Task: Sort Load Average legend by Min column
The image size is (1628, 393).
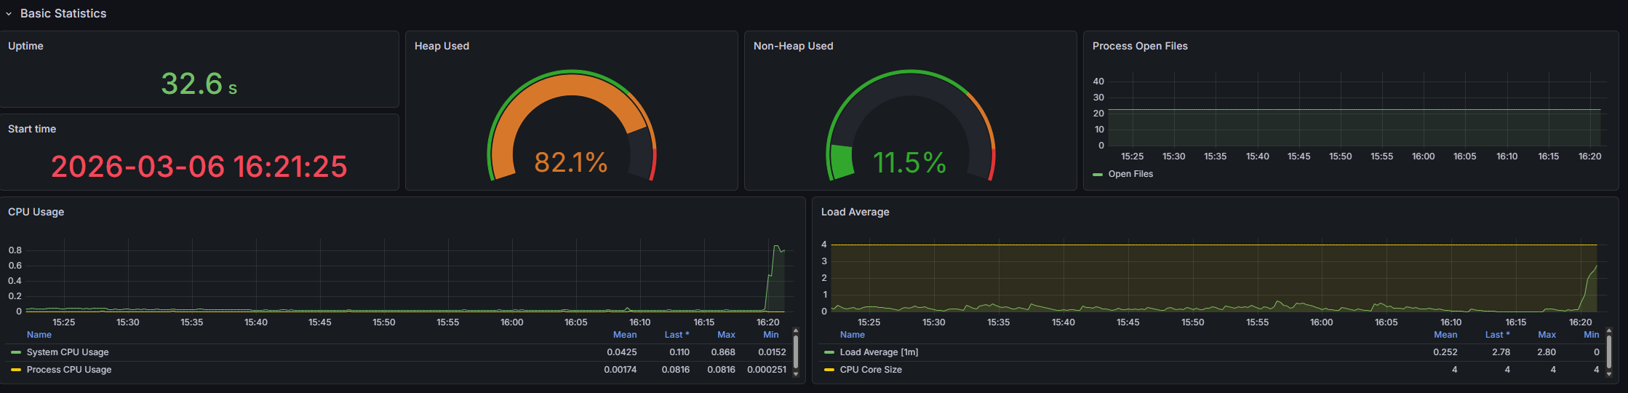Action: coord(1591,335)
